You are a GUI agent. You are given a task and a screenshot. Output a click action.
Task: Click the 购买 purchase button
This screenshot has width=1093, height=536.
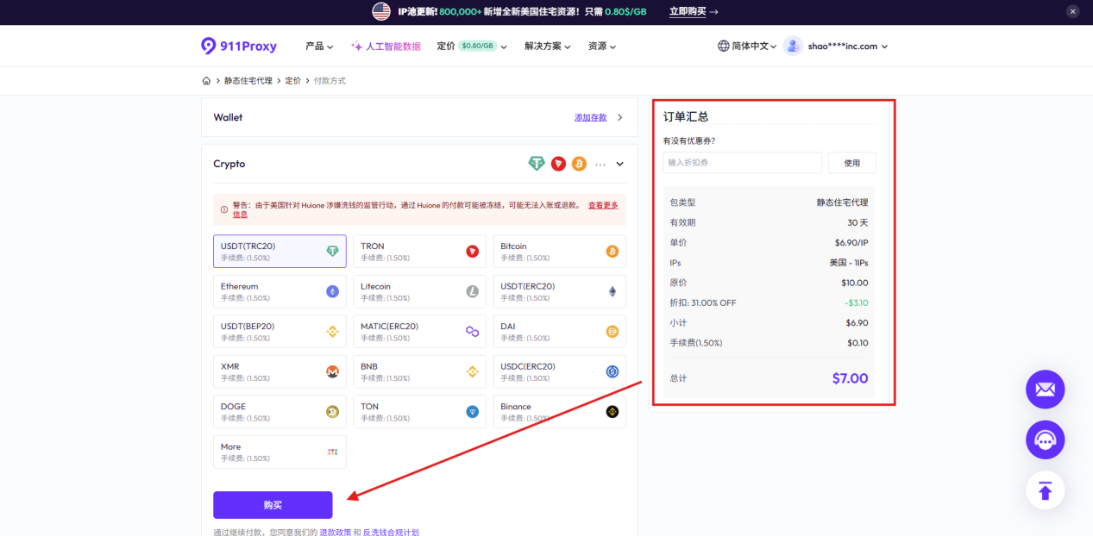click(x=273, y=505)
